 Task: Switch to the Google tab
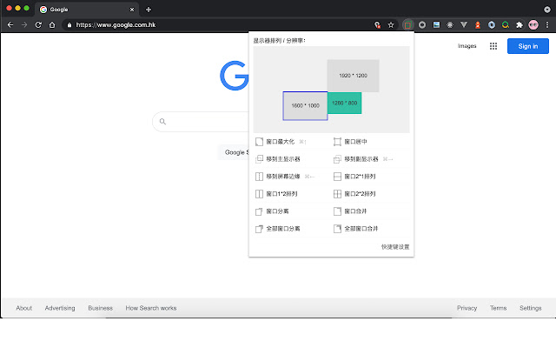click(87, 10)
